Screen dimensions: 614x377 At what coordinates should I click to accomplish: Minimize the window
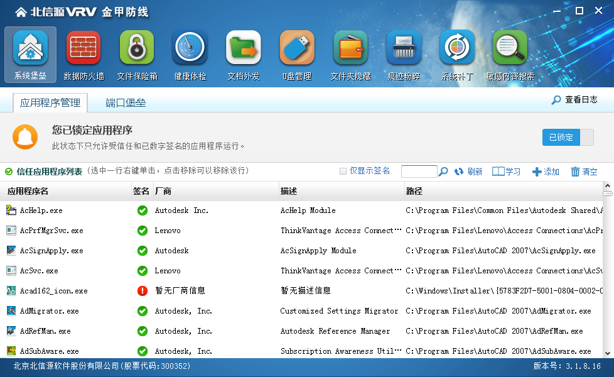point(557,11)
